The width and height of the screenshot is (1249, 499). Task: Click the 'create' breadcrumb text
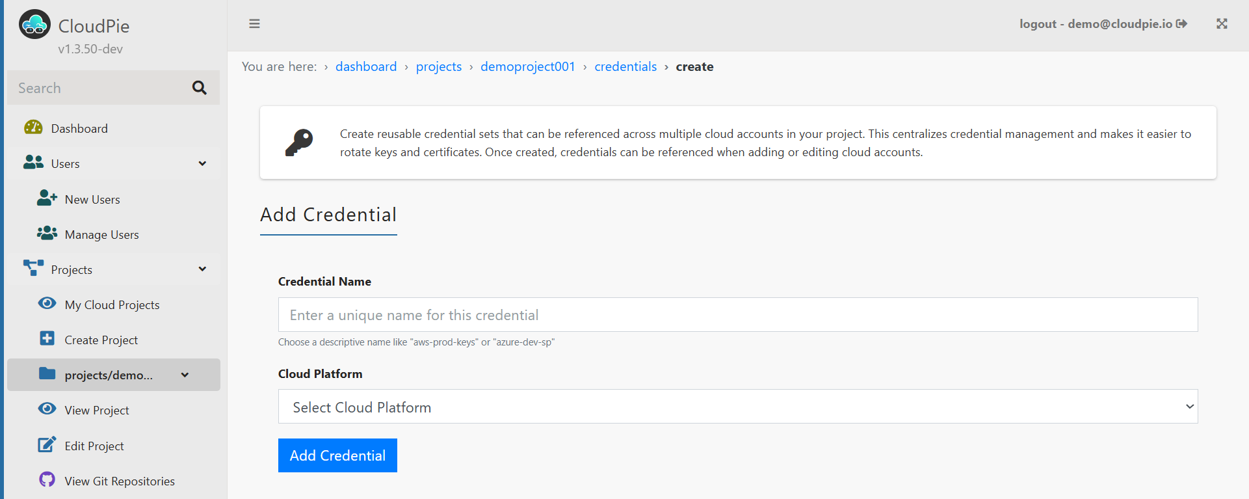(694, 66)
